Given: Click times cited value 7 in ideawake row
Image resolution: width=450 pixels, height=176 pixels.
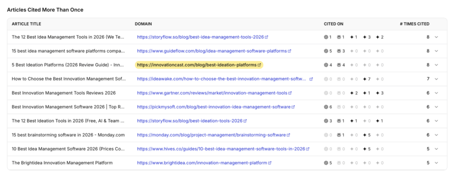Looking at the screenshot, I should (x=428, y=79).
